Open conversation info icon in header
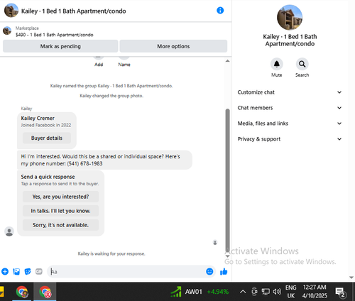 point(220,11)
